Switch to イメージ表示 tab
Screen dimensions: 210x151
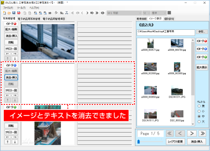[155, 18]
